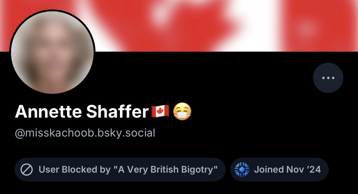Click the "Annette" first name text

[x=48, y=112]
